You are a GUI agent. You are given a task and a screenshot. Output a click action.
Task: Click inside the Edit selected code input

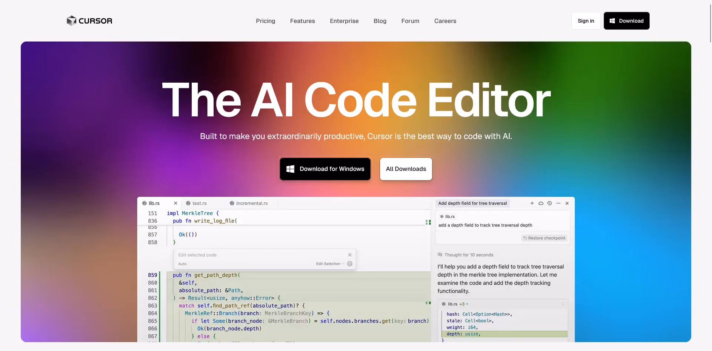tap(260, 255)
